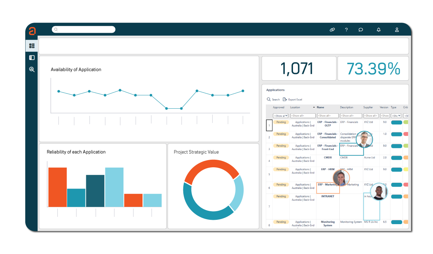Click the link icon in the top bar
This screenshot has width=433, height=254.
tap(332, 30)
